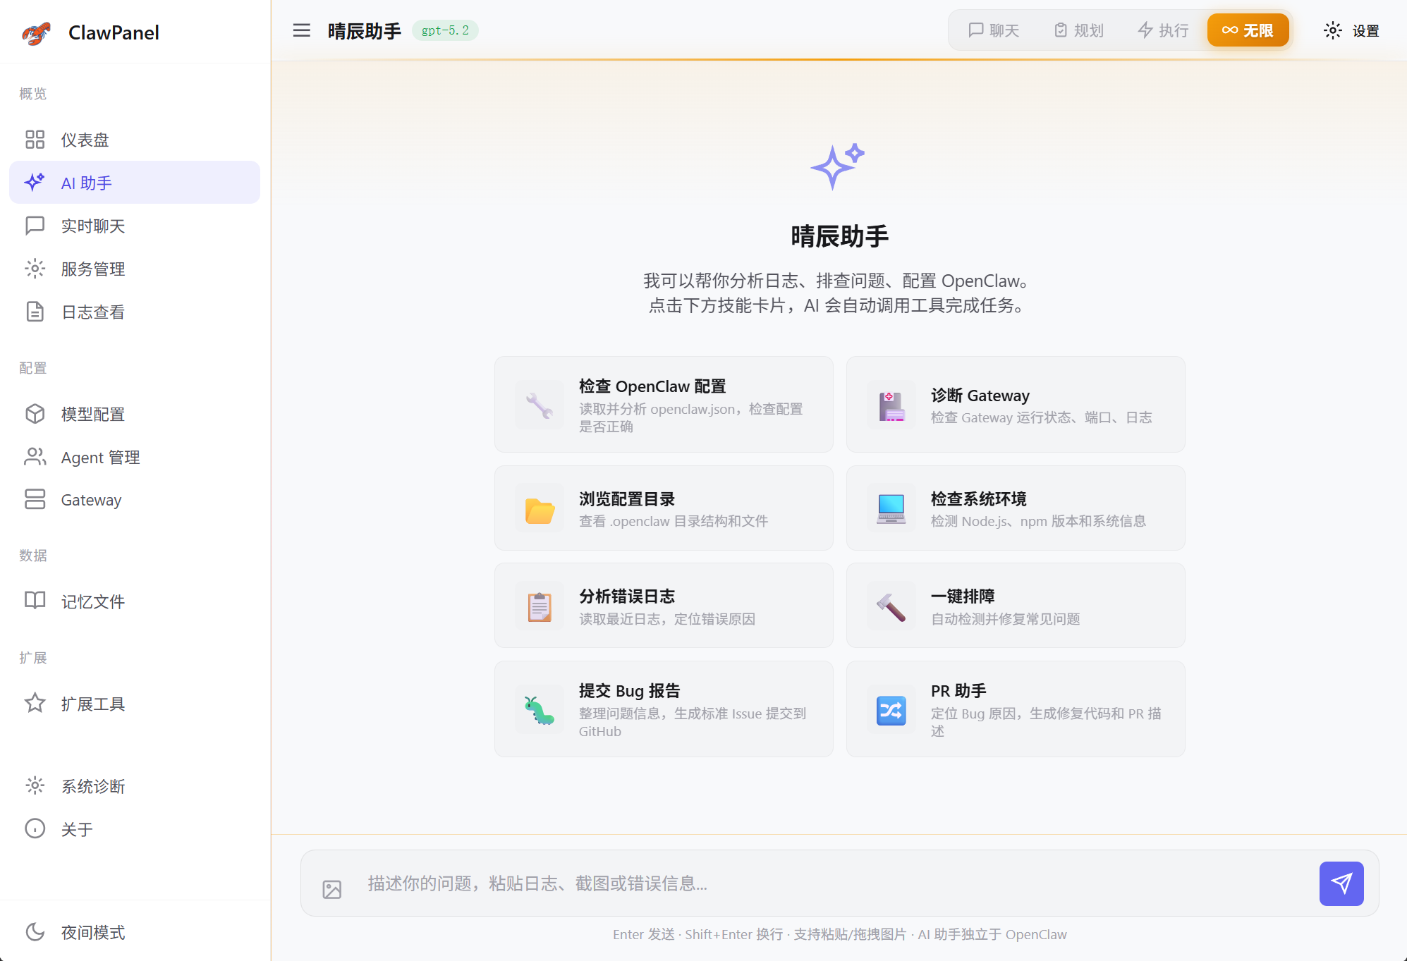Click the 服务管理 service management icon

pos(35,269)
